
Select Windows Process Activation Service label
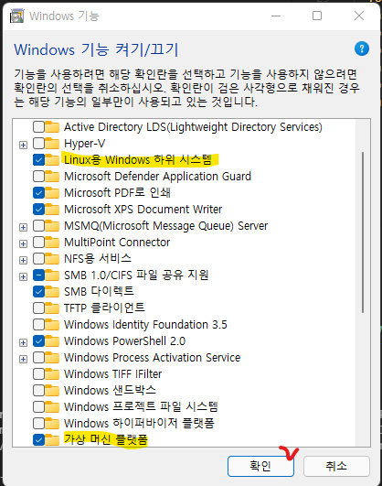tap(152, 357)
